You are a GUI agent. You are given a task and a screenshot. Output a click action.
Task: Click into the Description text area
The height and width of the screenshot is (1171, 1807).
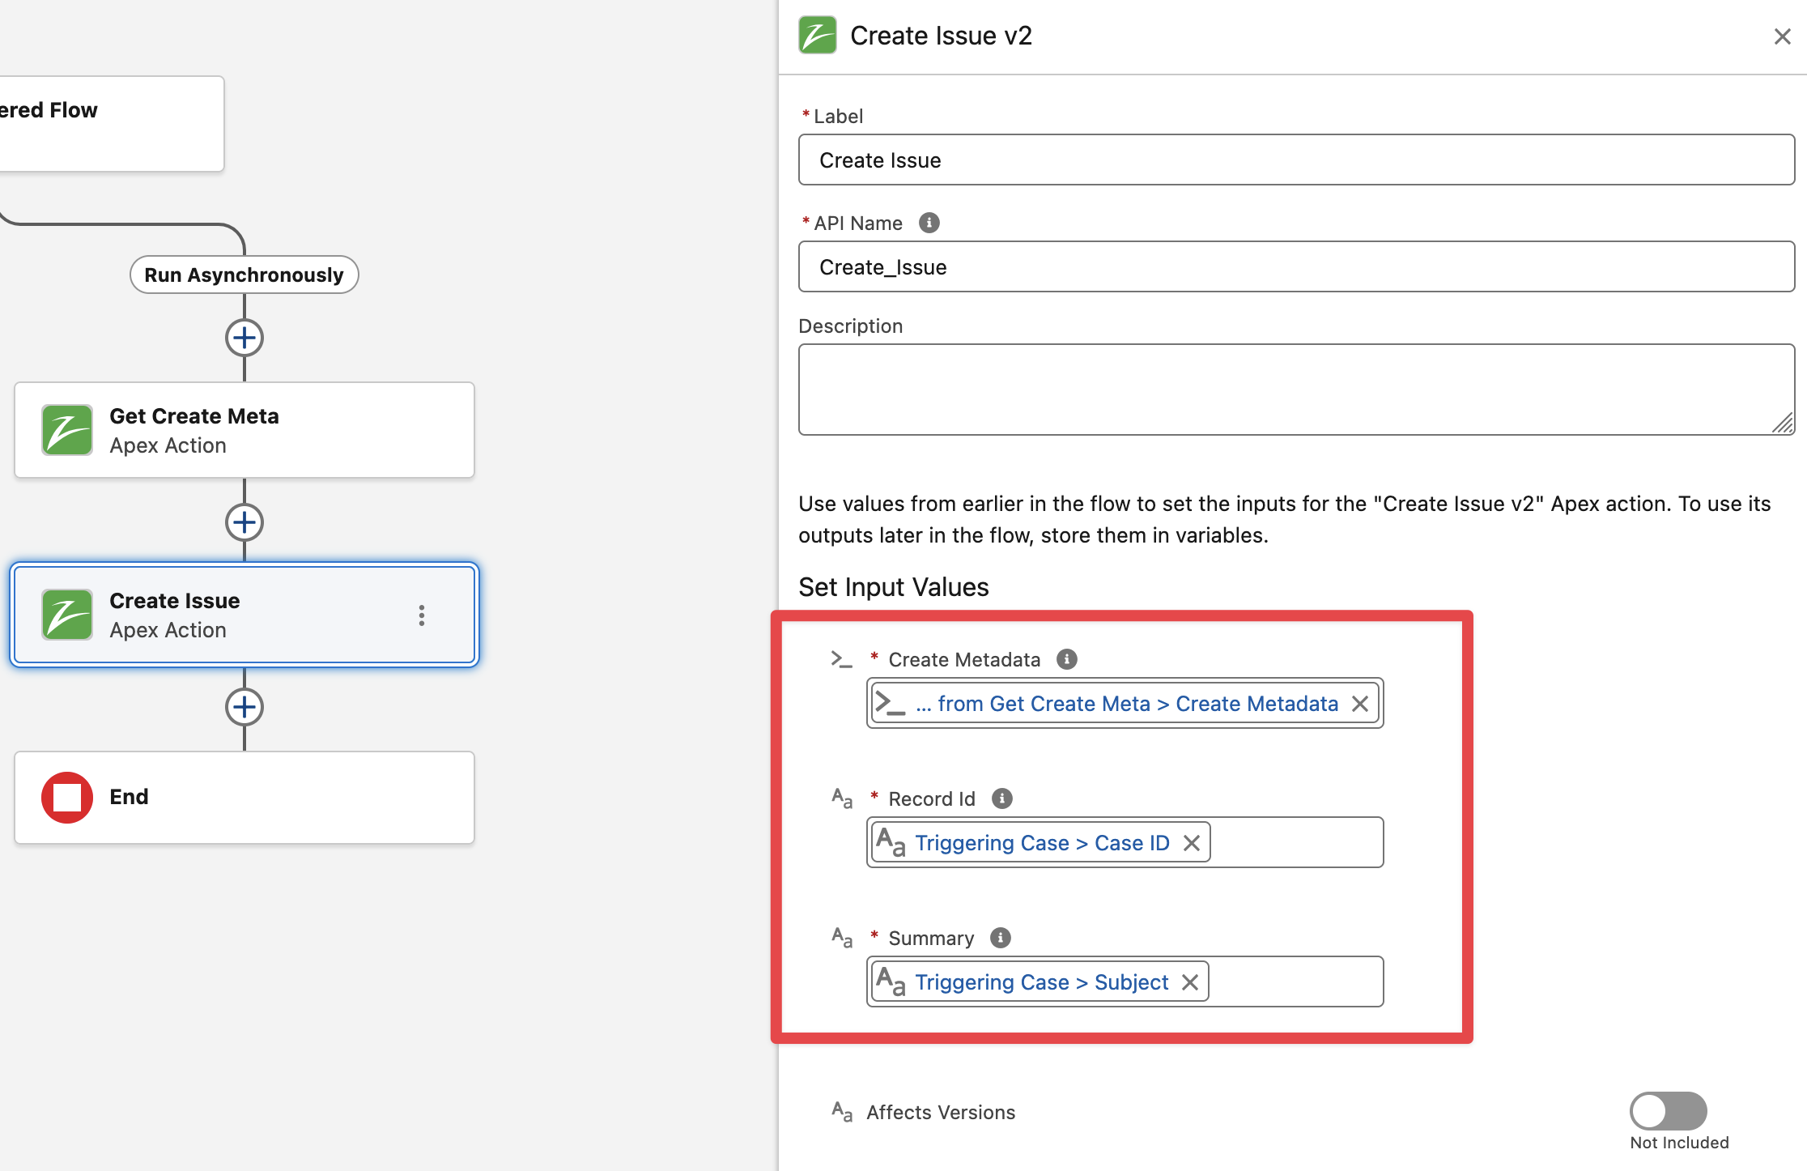tap(1295, 390)
